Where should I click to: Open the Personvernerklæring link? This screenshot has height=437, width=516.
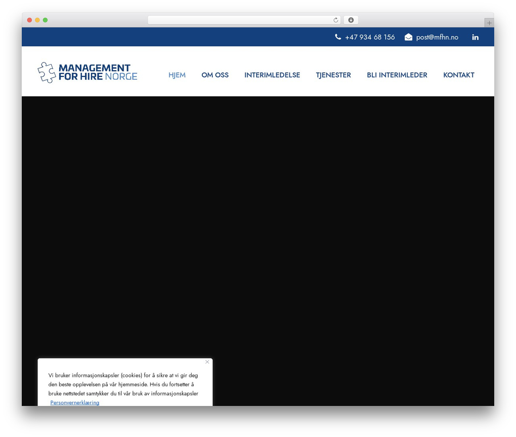pyautogui.click(x=75, y=402)
